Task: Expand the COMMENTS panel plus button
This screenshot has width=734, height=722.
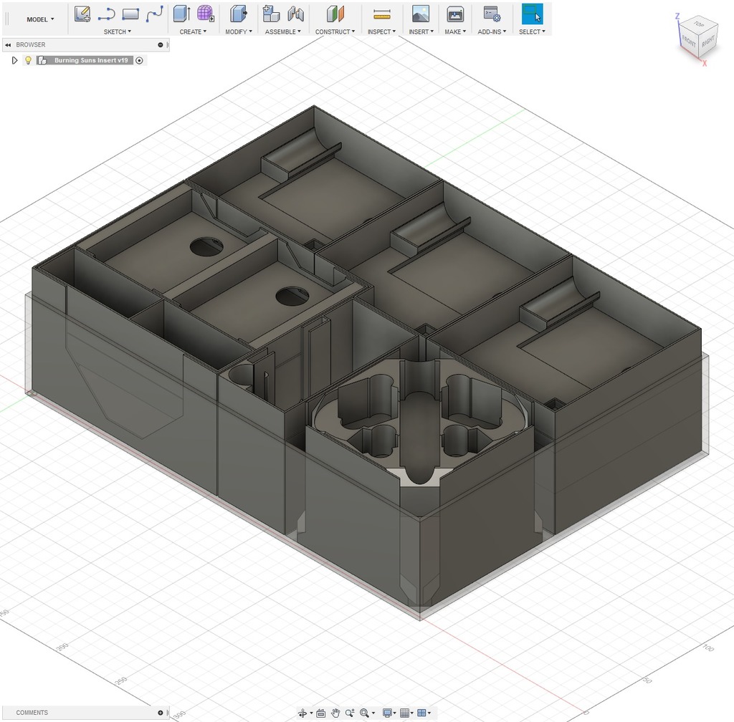Action: (161, 713)
